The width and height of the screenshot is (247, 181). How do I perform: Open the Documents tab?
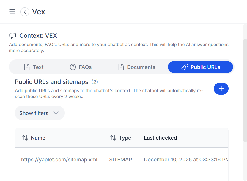click(136, 67)
